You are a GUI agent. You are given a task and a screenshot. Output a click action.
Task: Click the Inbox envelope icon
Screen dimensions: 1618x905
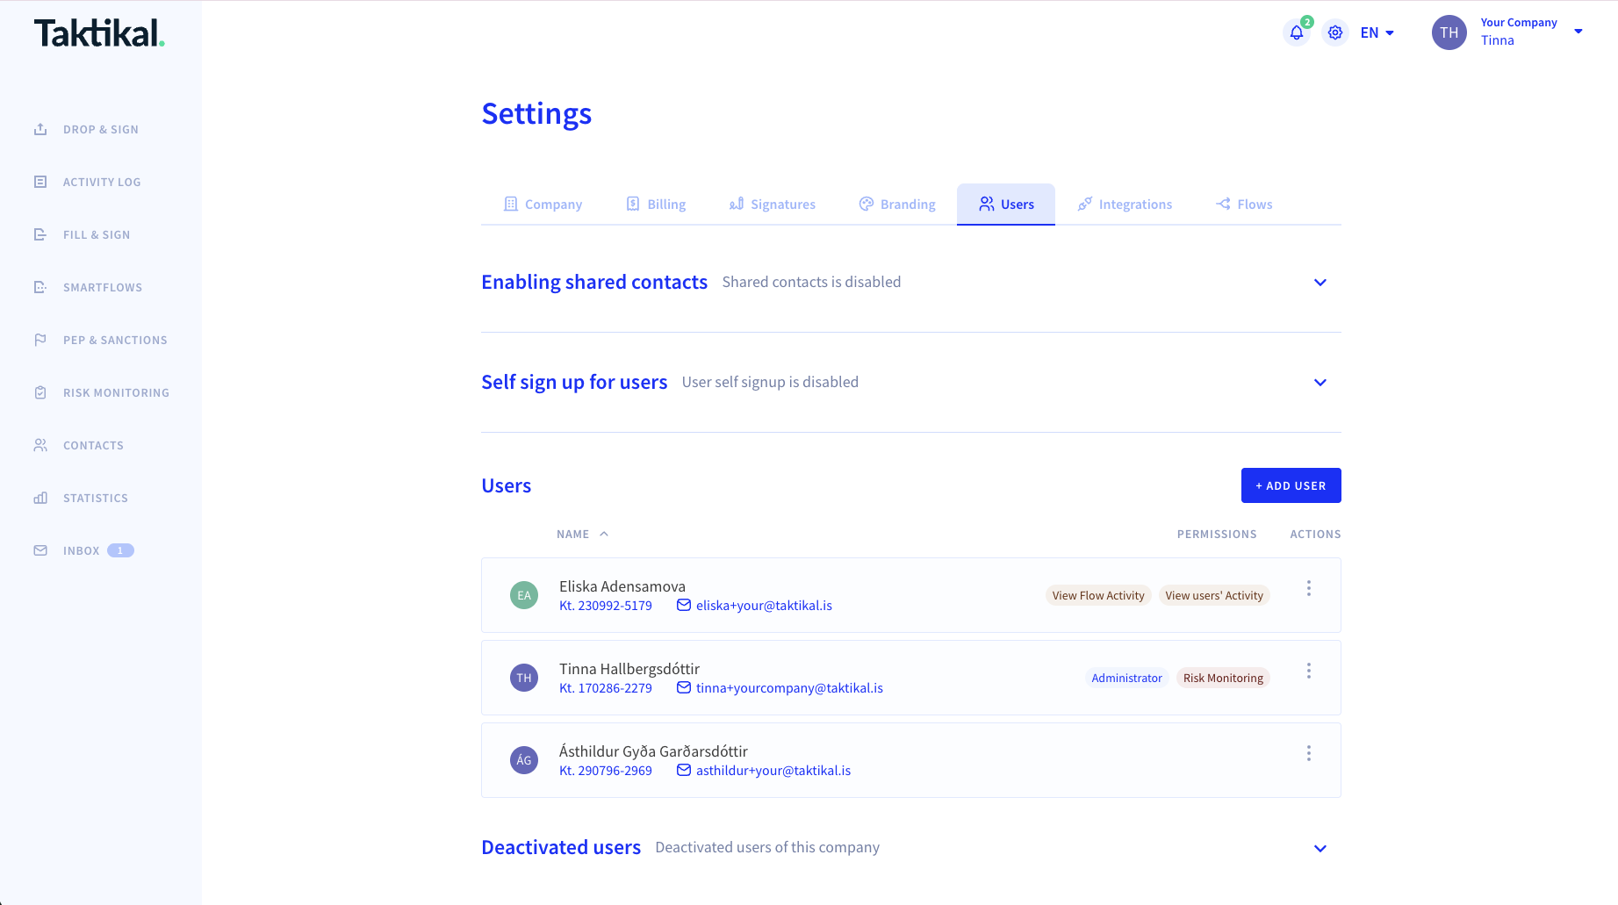pos(40,550)
